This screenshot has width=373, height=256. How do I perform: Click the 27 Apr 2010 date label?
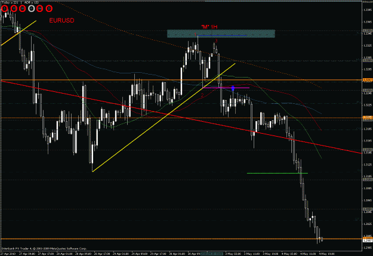click(8, 254)
